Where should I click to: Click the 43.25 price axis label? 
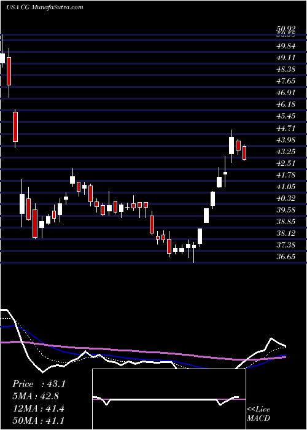(286, 151)
